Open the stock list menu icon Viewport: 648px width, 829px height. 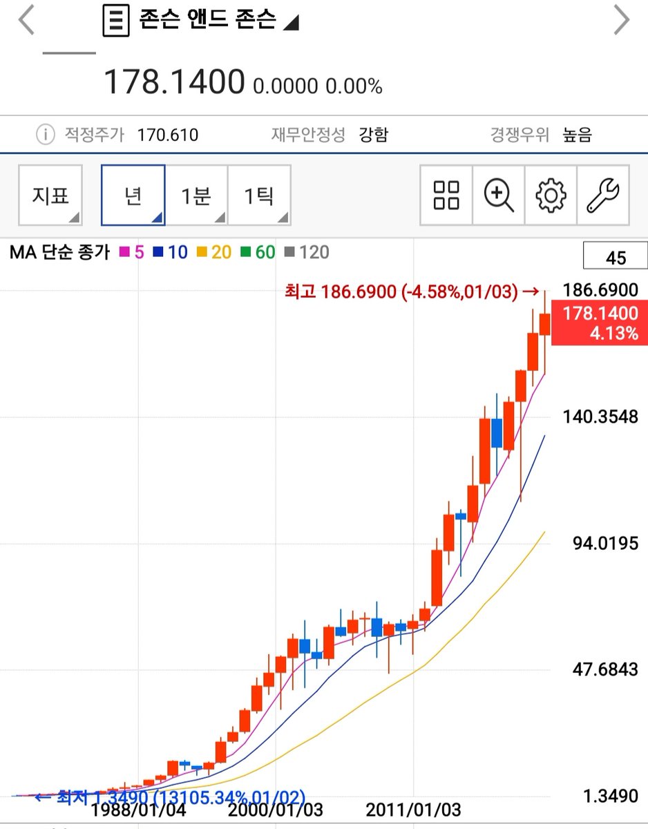[115, 21]
